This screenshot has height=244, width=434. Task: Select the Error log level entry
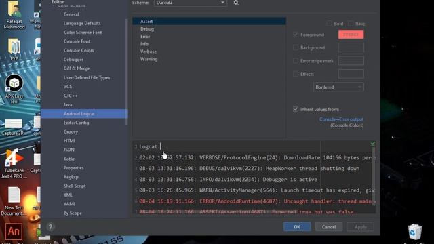210,37
